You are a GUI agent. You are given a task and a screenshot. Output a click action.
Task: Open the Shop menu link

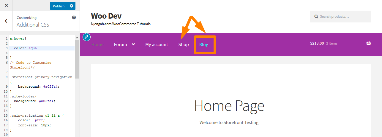click(184, 45)
